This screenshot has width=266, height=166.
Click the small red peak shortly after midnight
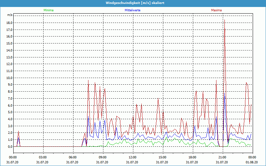point(18,132)
